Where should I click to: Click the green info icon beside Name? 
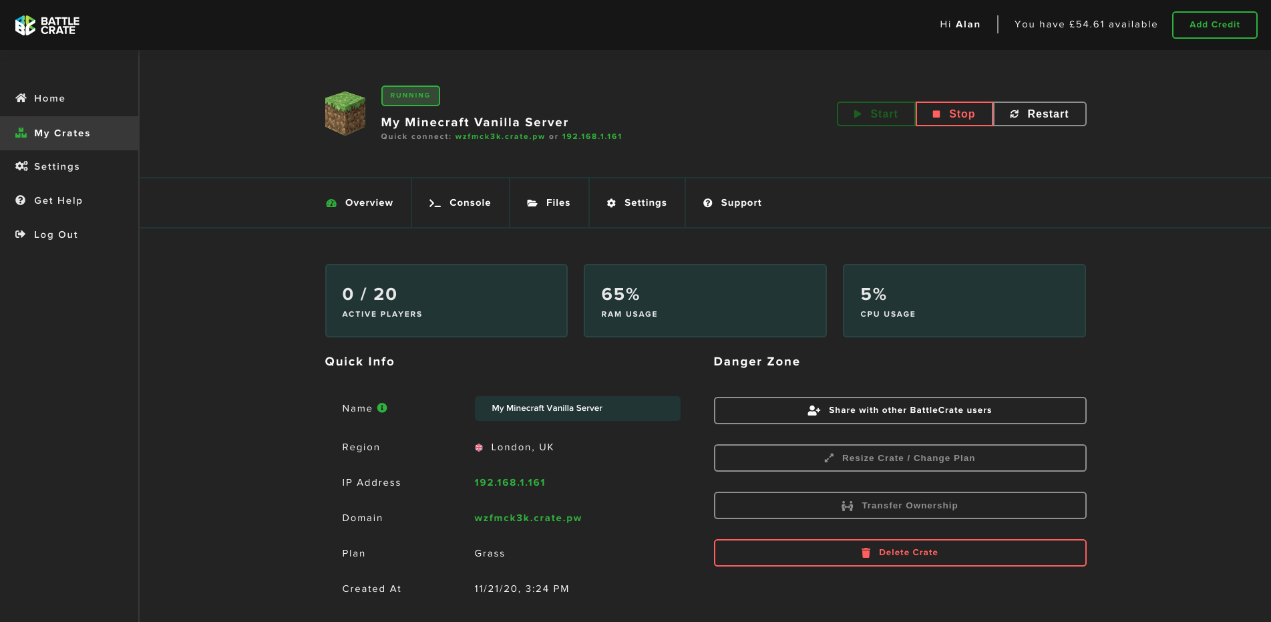(x=382, y=408)
